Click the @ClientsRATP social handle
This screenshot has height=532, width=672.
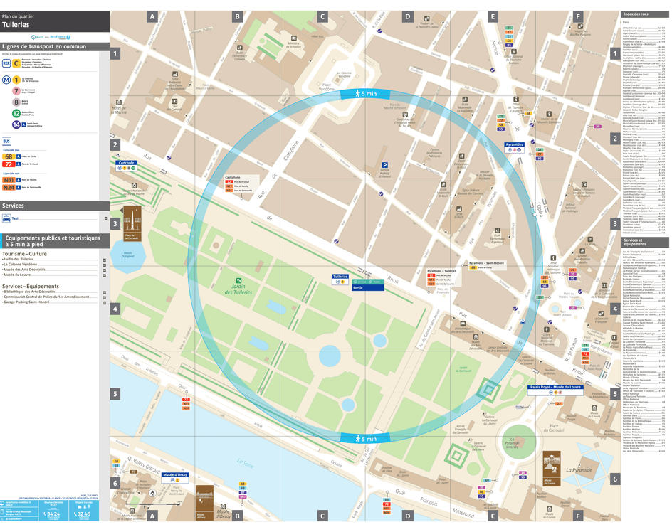coord(14,519)
